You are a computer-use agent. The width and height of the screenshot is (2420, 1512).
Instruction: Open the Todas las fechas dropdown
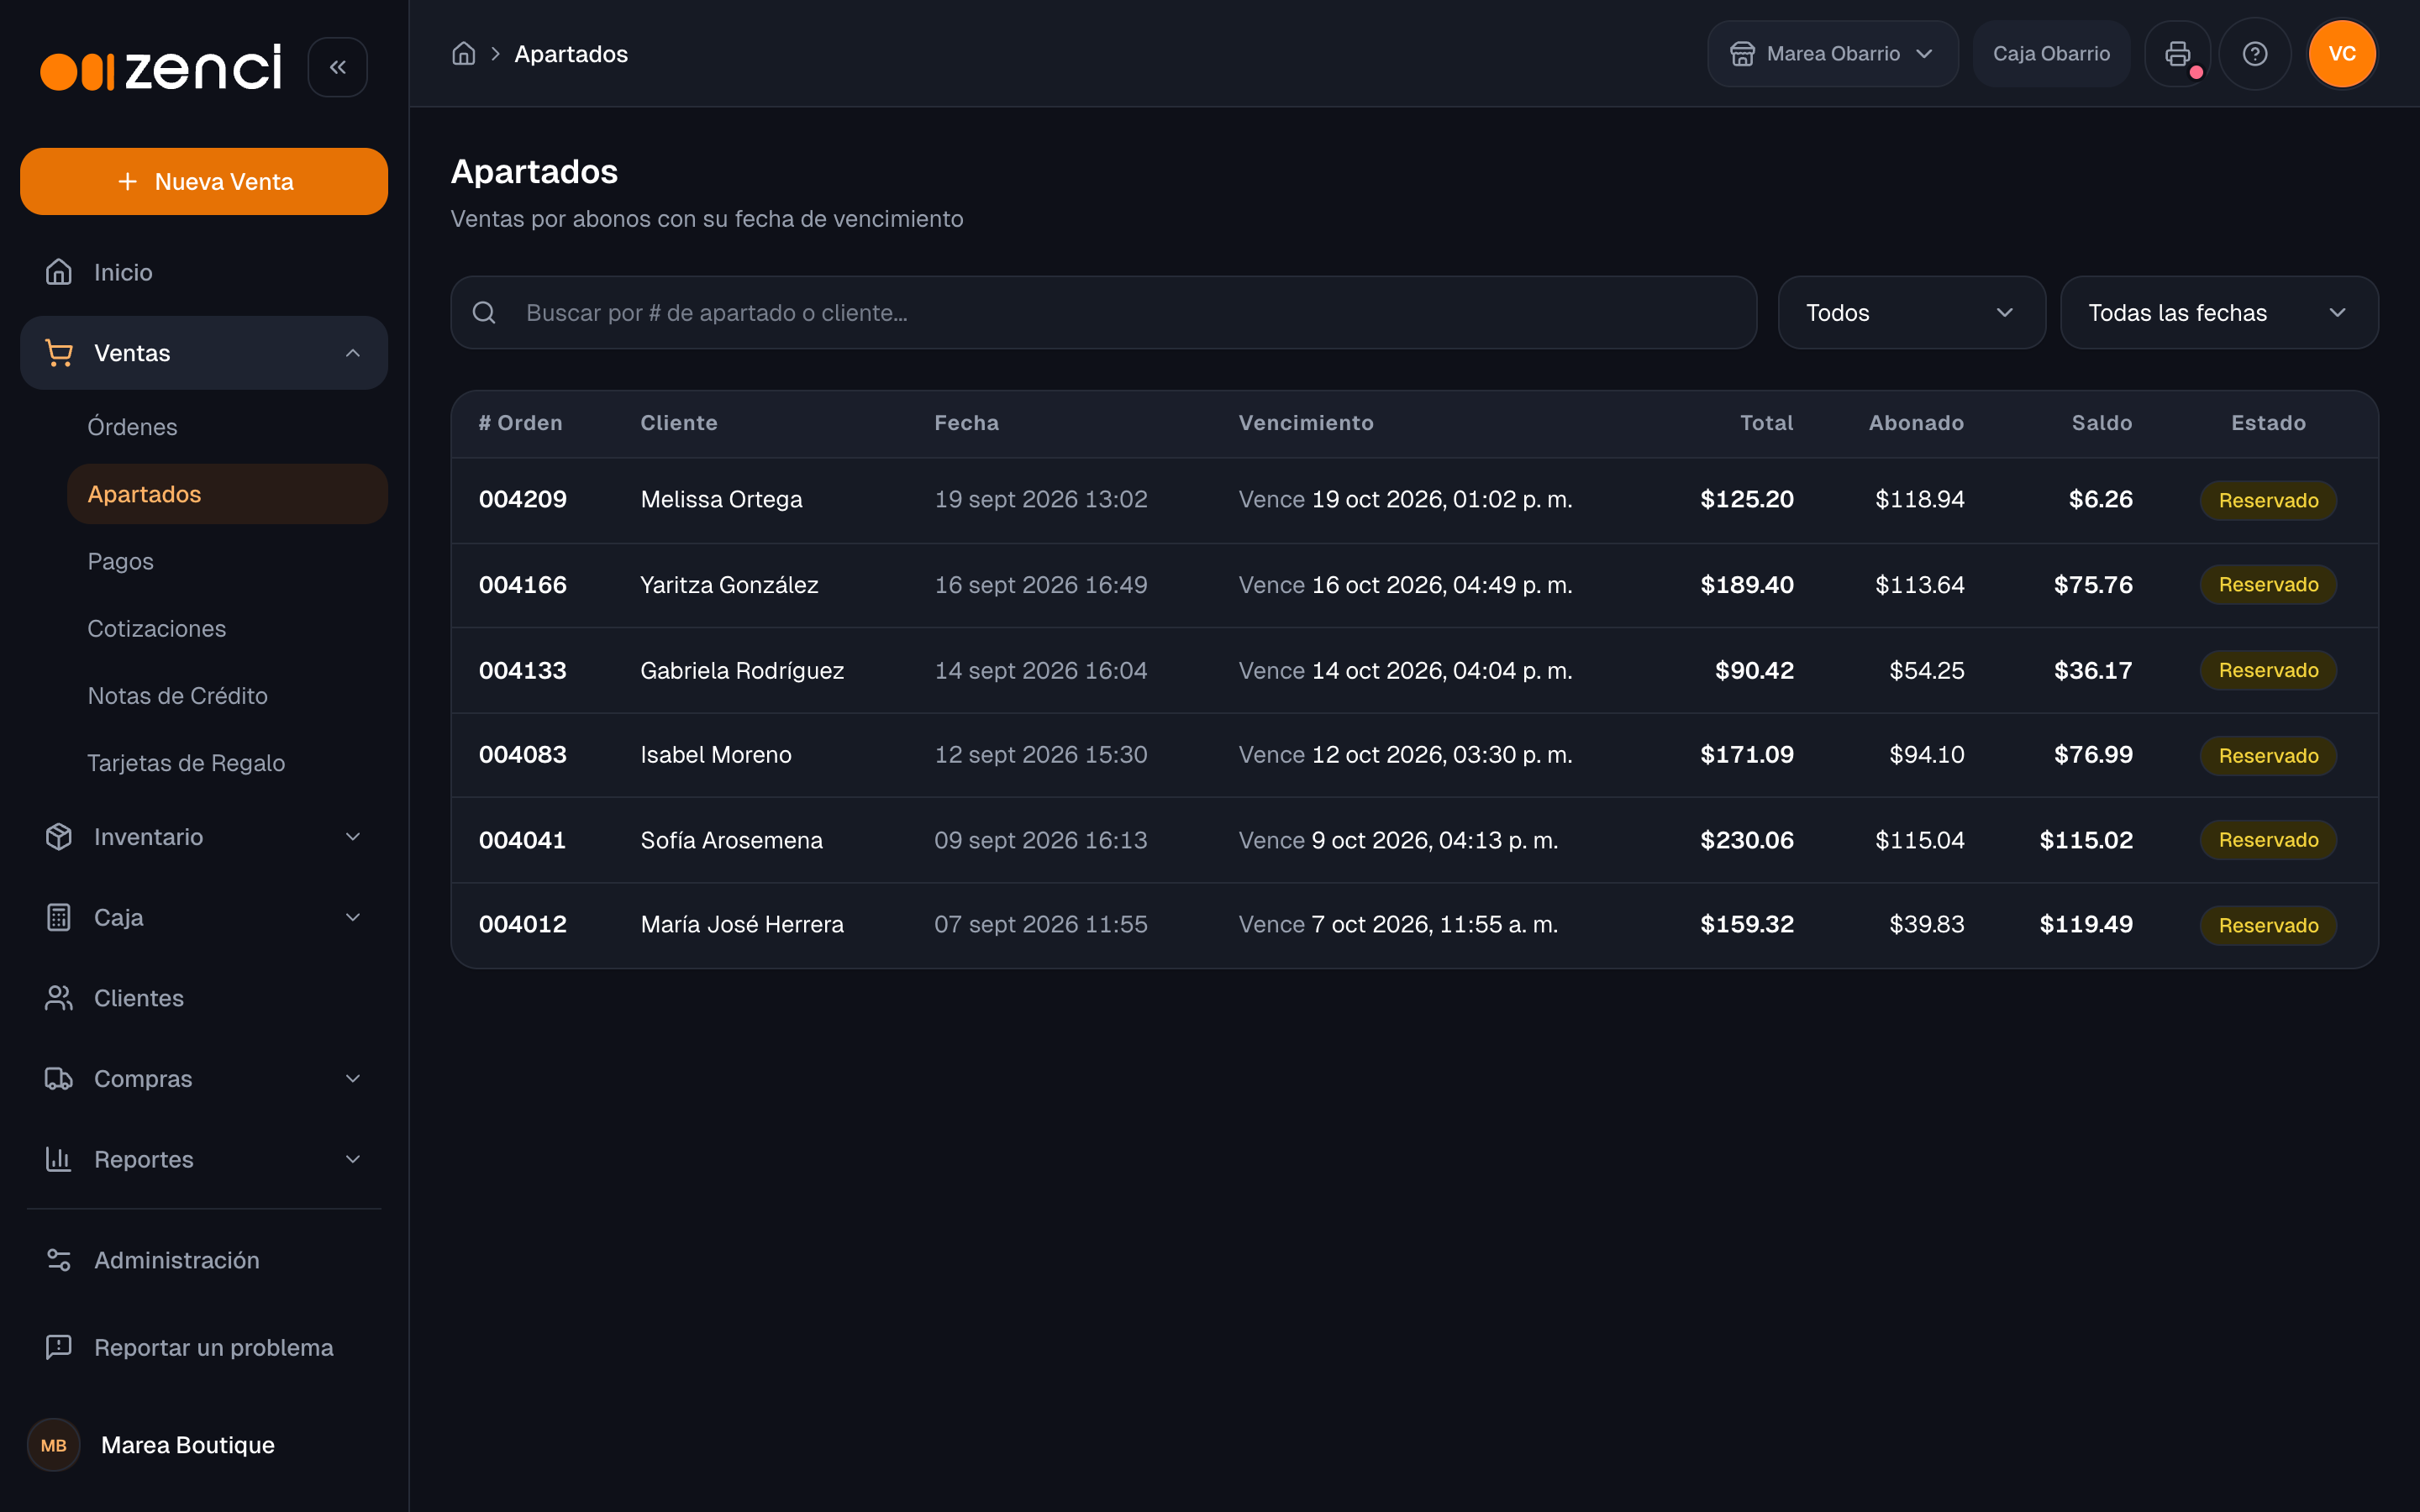click(2219, 313)
